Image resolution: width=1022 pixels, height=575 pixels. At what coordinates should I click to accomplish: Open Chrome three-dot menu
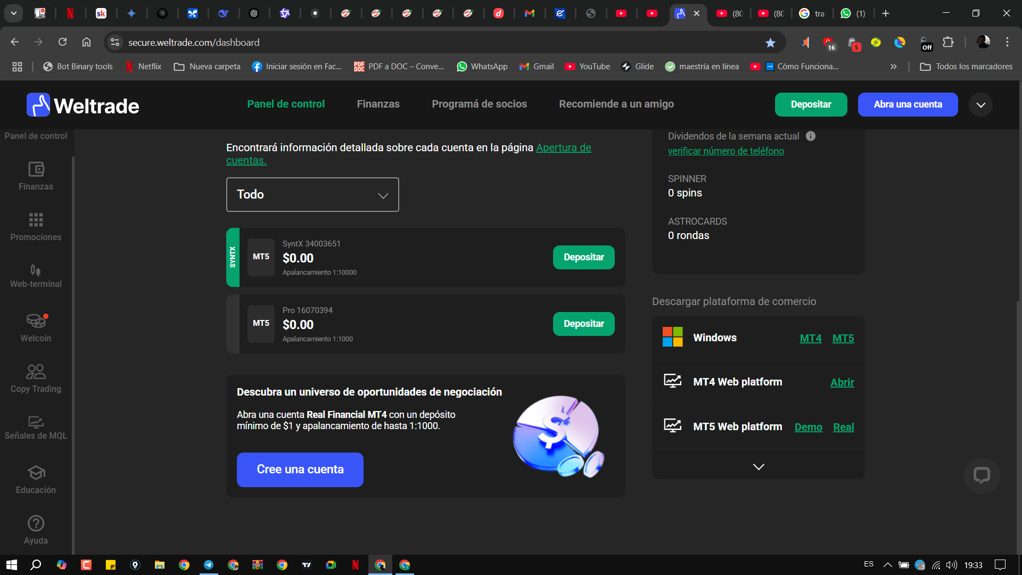click(x=1007, y=42)
